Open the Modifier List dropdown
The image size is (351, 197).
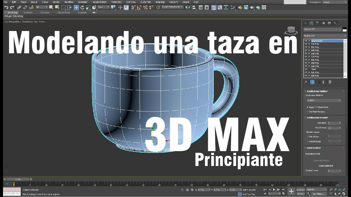click(x=325, y=36)
